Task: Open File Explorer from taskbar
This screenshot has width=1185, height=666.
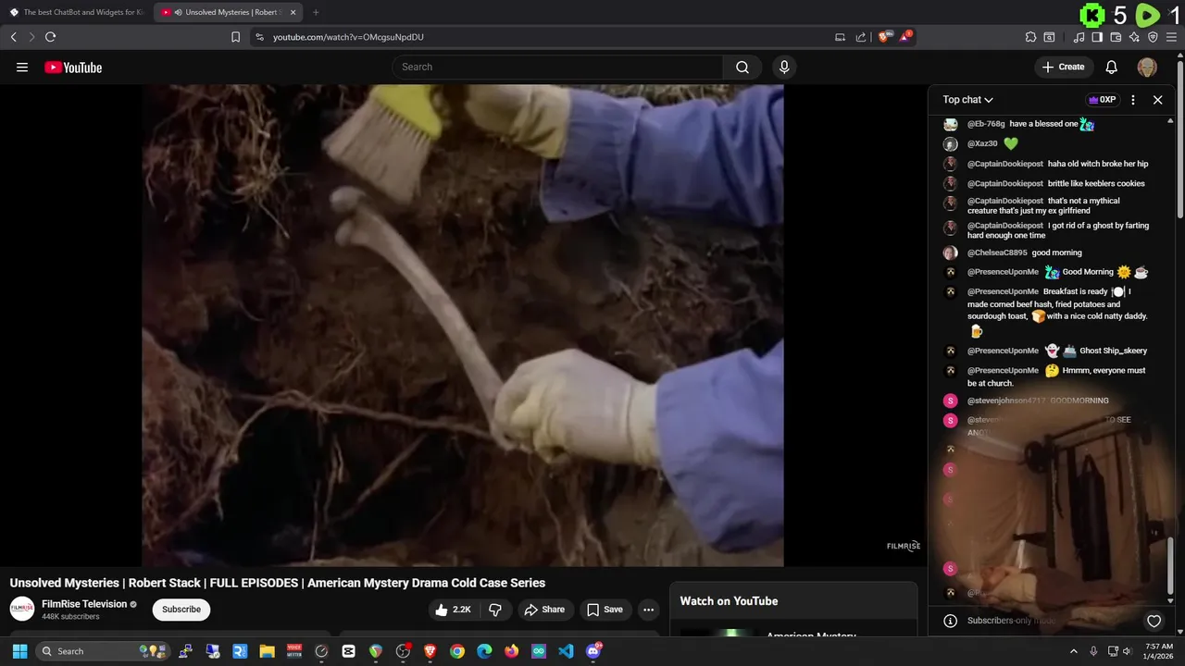Action: tap(267, 651)
